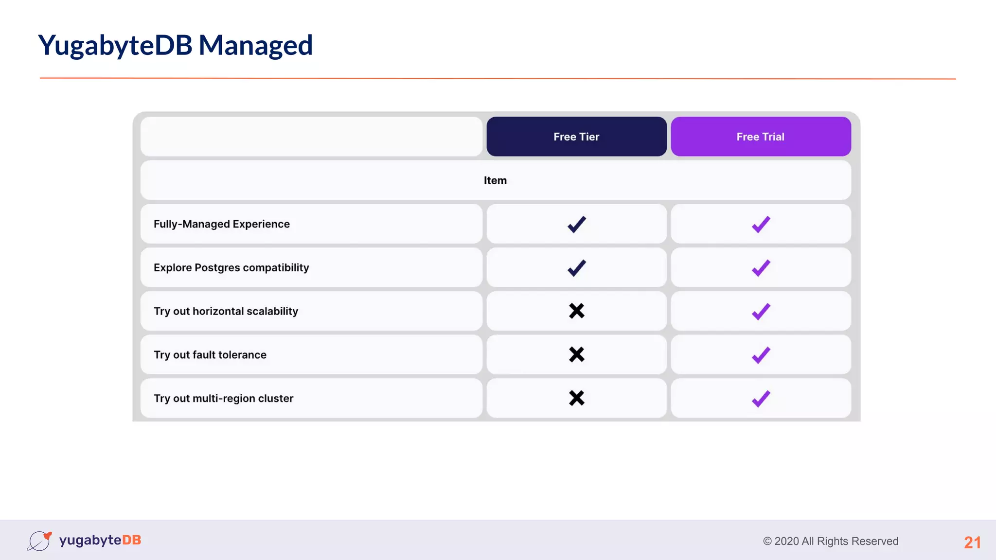Click the Item header row
The image size is (996, 560).
pyautogui.click(x=495, y=180)
